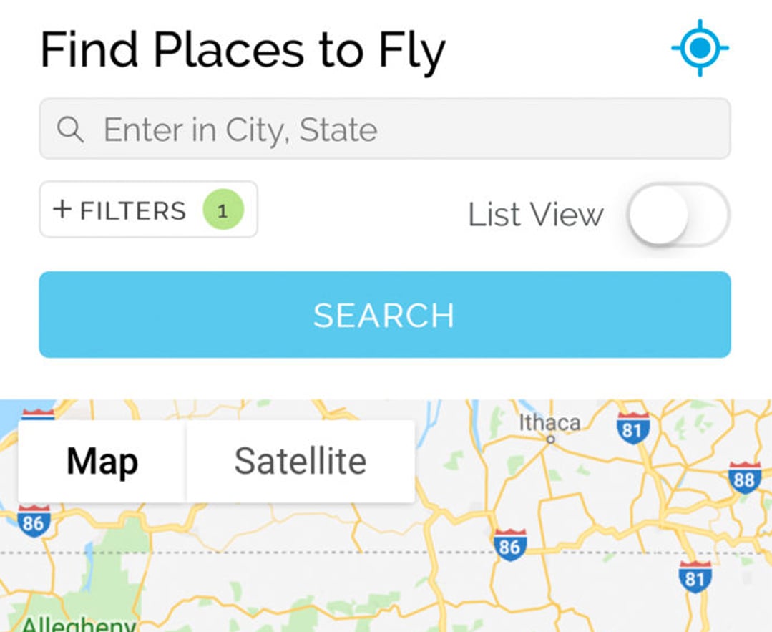The height and width of the screenshot is (632, 772).
Task: Click the List View label
Action: [535, 214]
